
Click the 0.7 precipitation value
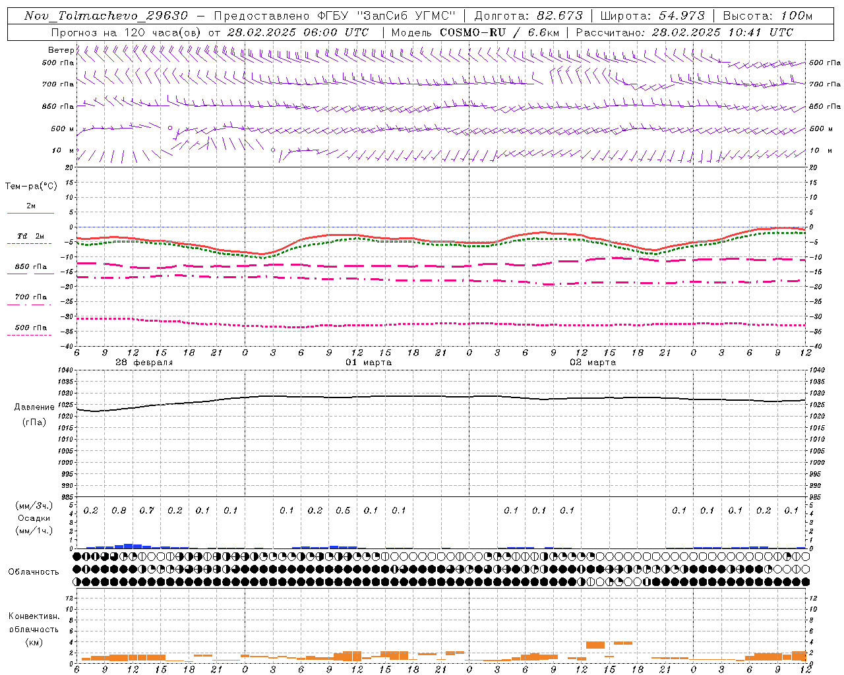click(x=146, y=511)
